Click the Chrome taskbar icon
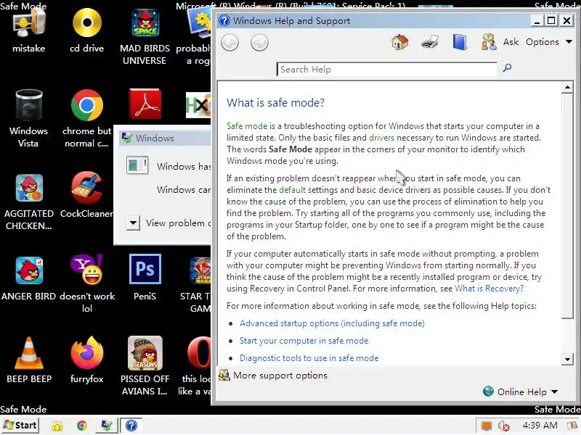581x435 pixels. pyautogui.click(x=82, y=426)
